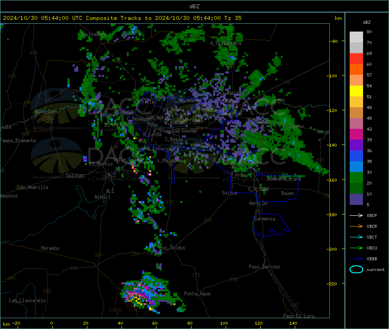Click the Aero_GA label
The width and height of the screenshot is (389, 329).
coord(258,203)
